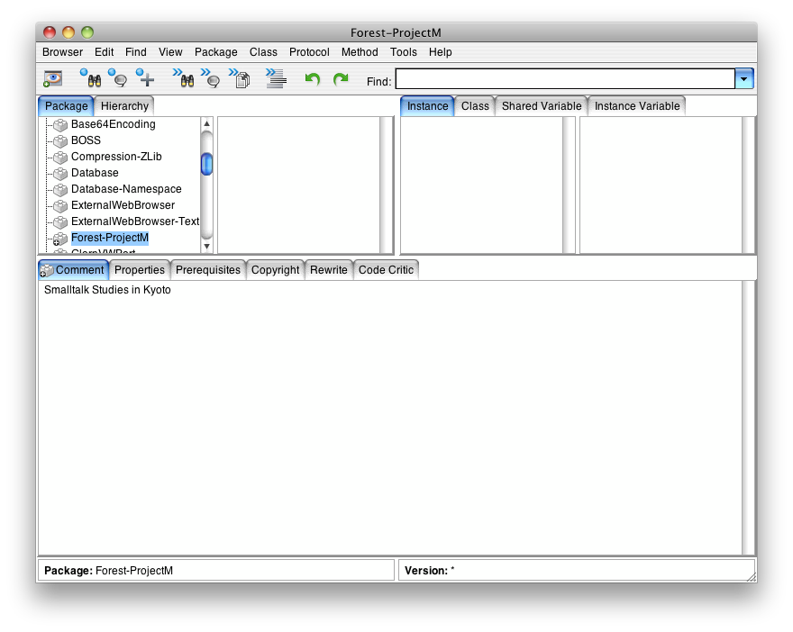The image size is (793, 632).
Task: Switch to the Hierarchy tab
Action: pos(124,106)
